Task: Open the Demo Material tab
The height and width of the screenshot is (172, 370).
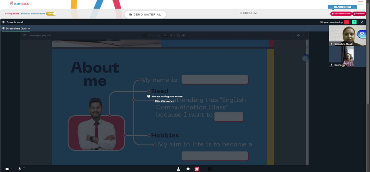Action: pyautogui.click(x=145, y=14)
